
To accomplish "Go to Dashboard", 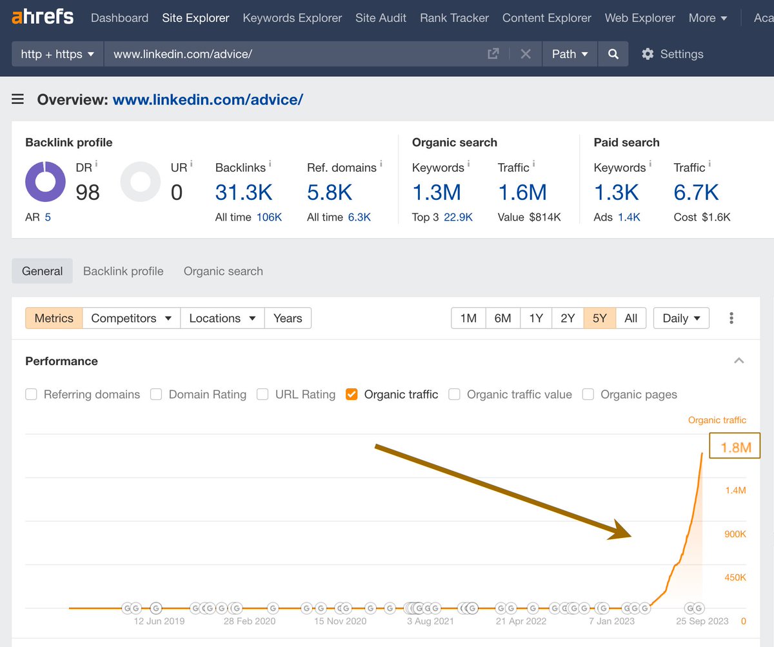I will click(119, 18).
